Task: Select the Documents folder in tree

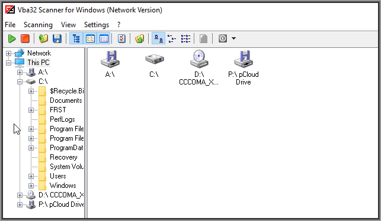Action: tap(66, 100)
